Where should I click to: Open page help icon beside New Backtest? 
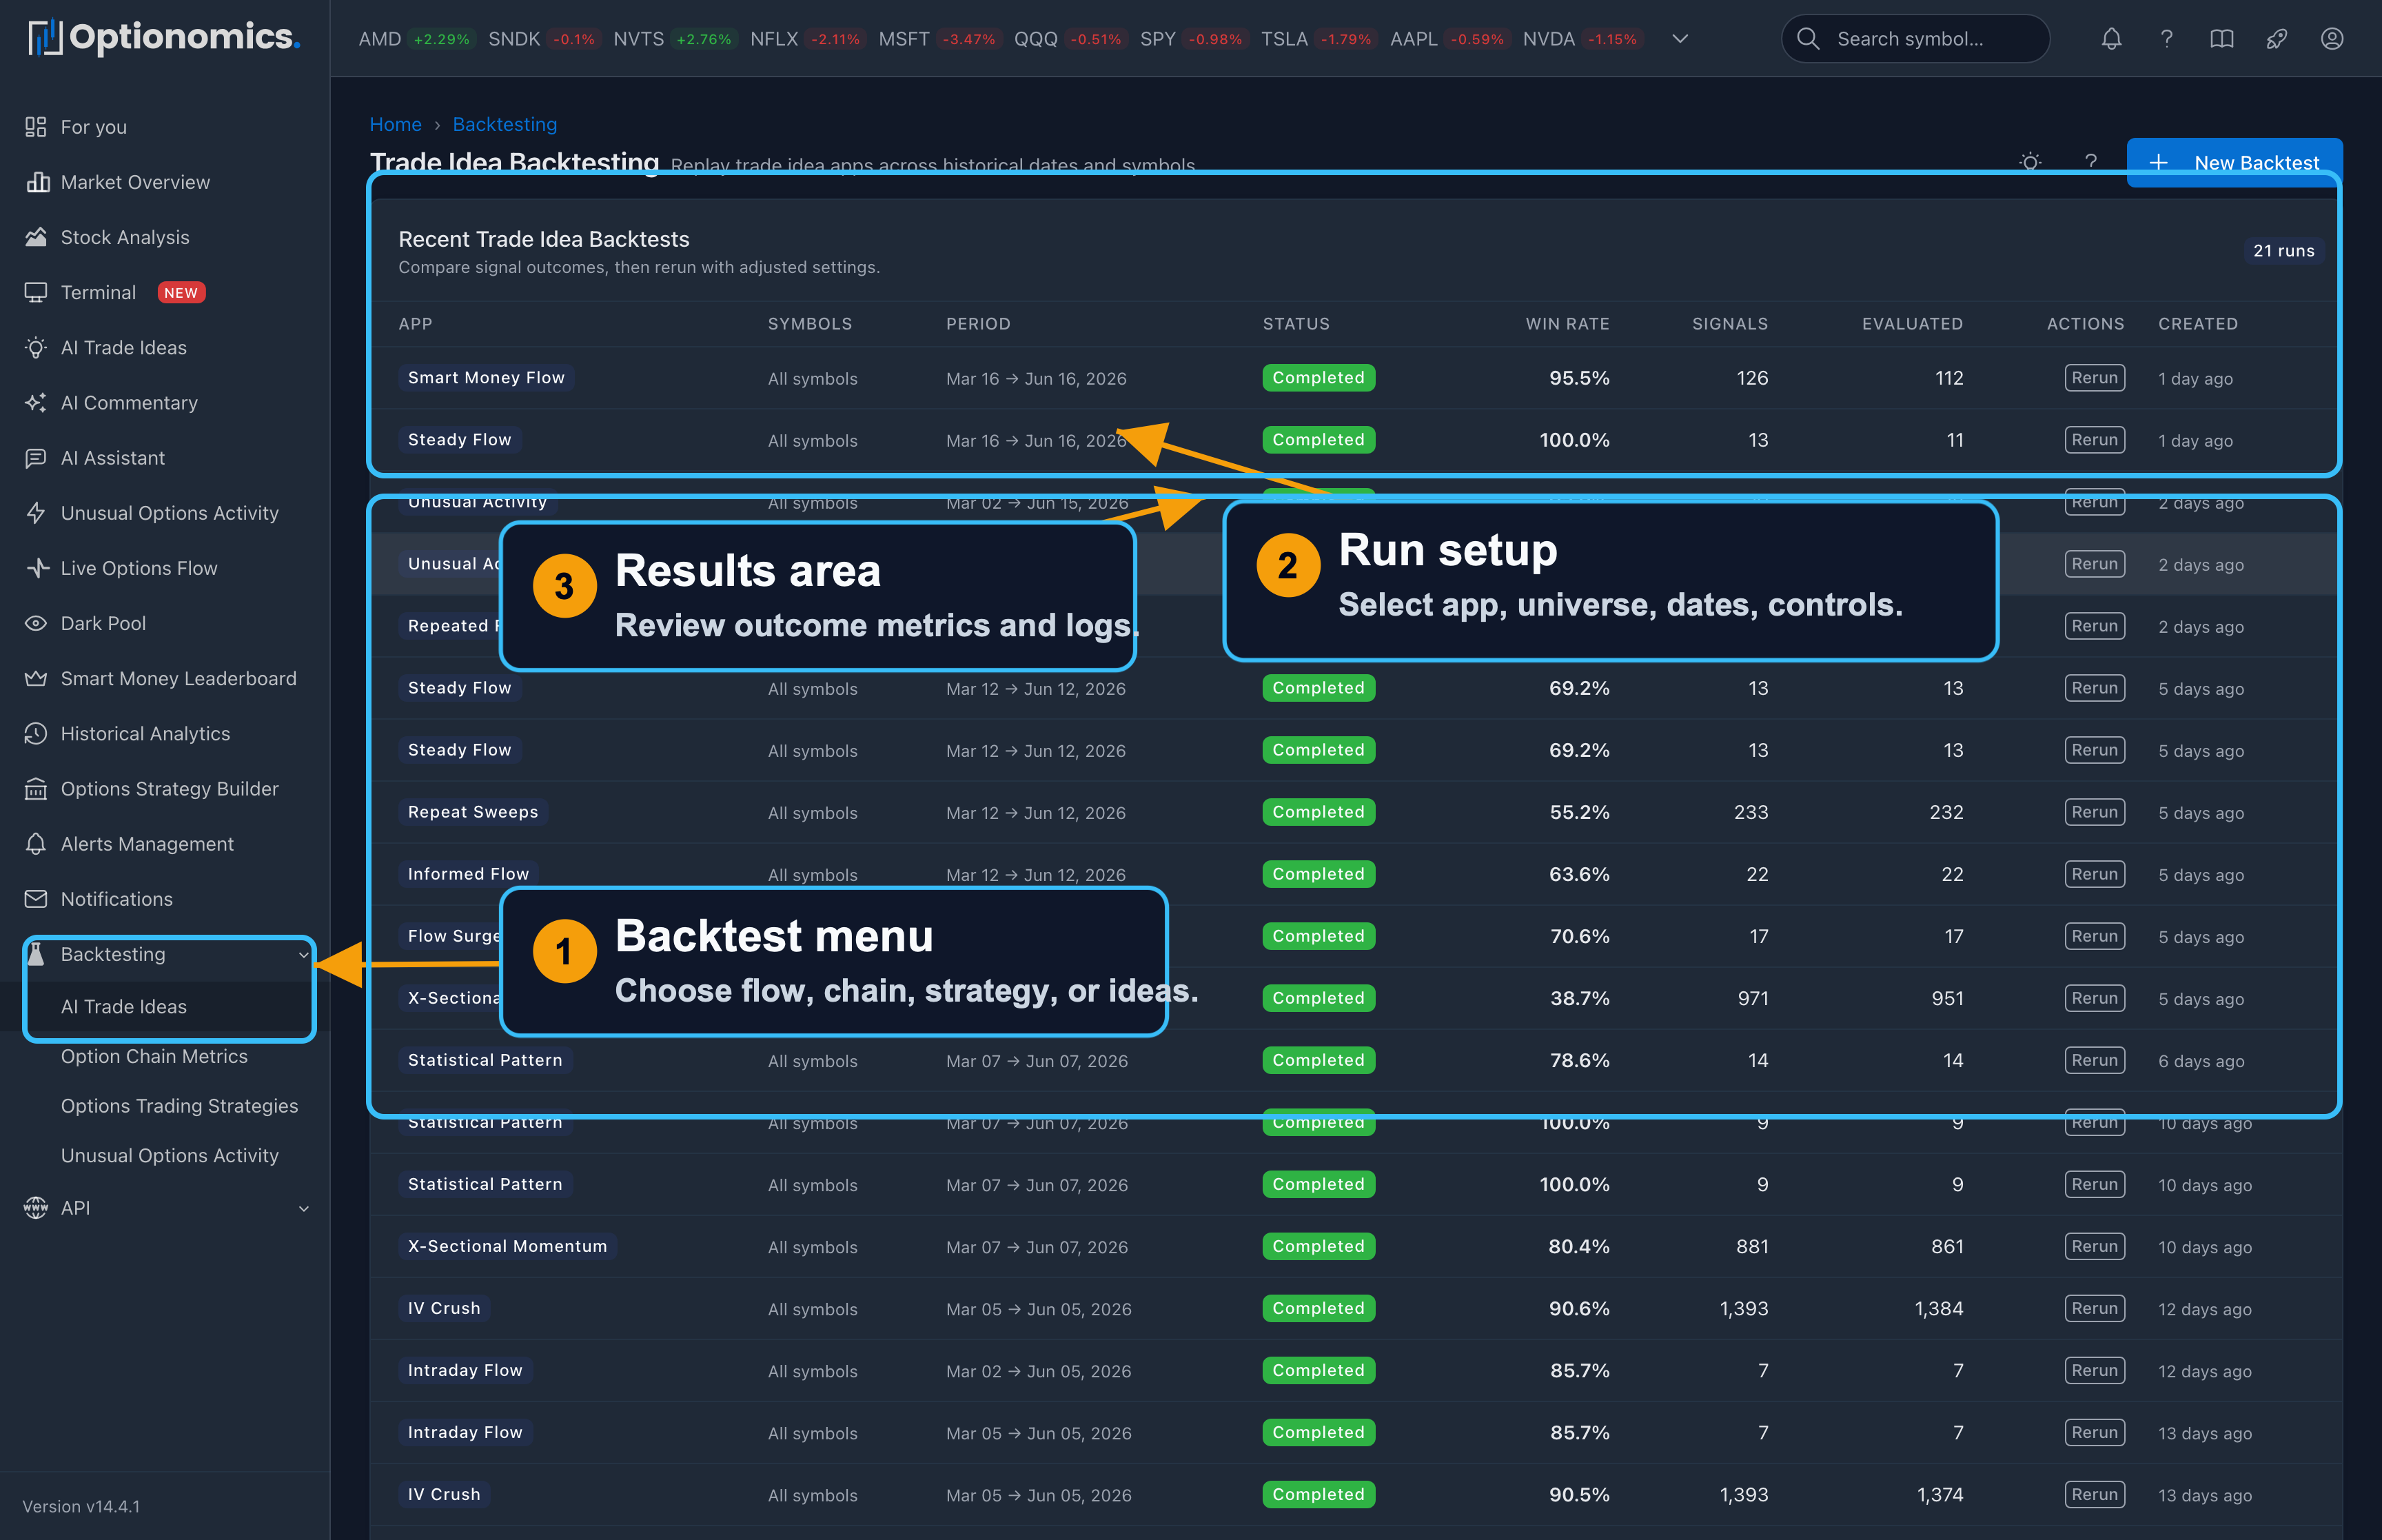tap(2090, 162)
